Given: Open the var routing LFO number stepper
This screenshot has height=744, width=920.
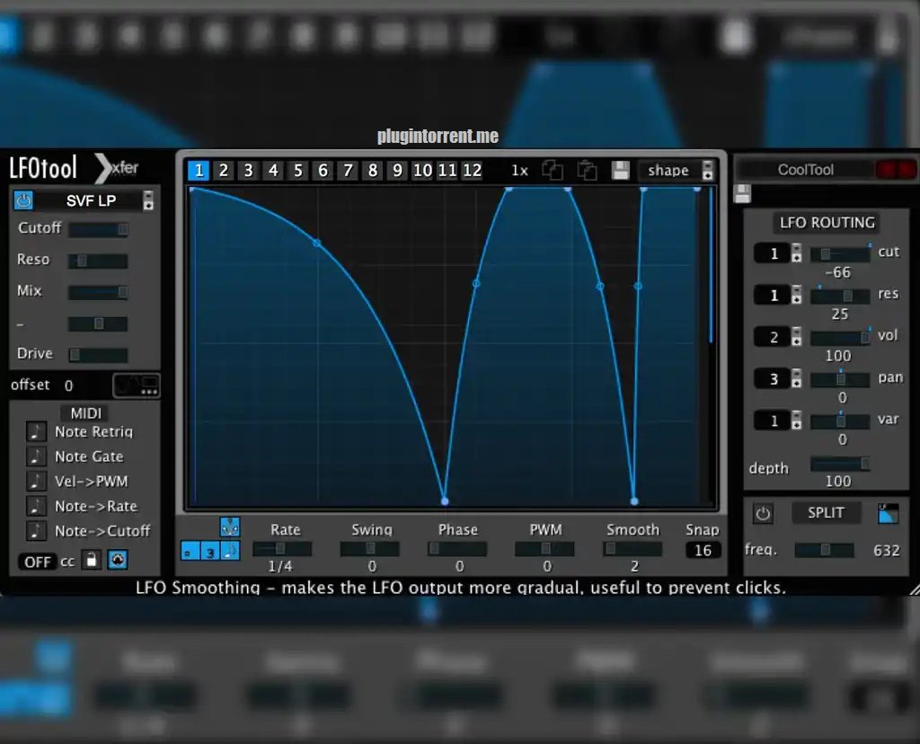Looking at the screenshot, I should 796,421.
